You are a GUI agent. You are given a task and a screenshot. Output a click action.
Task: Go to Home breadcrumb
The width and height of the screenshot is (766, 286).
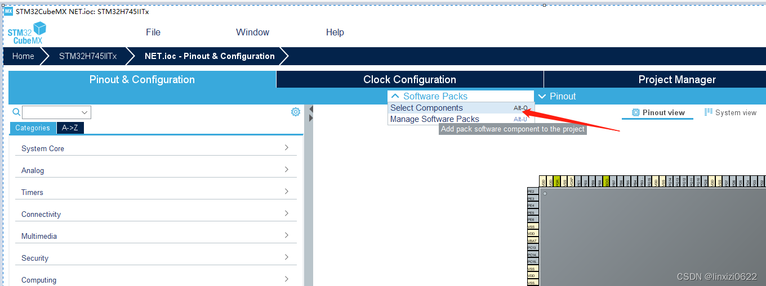coord(23,56)
